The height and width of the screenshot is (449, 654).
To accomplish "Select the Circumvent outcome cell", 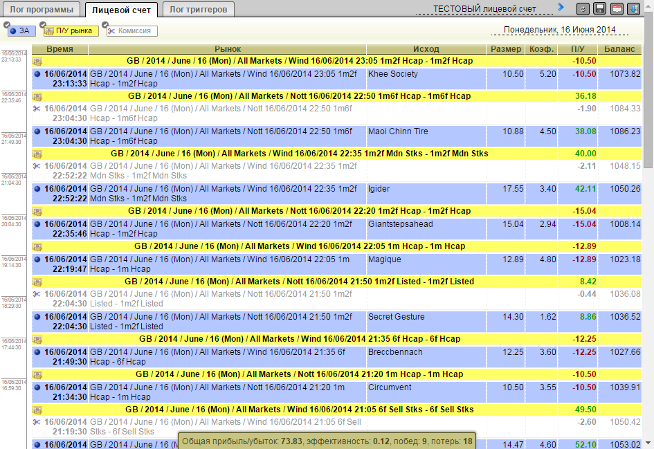I will click(426, 392).
